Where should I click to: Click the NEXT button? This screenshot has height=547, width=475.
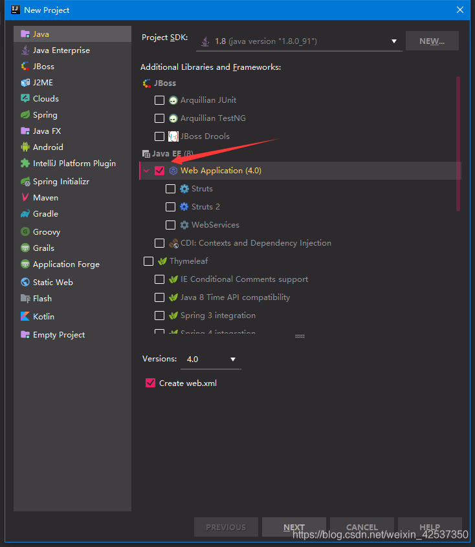point(294,527)
